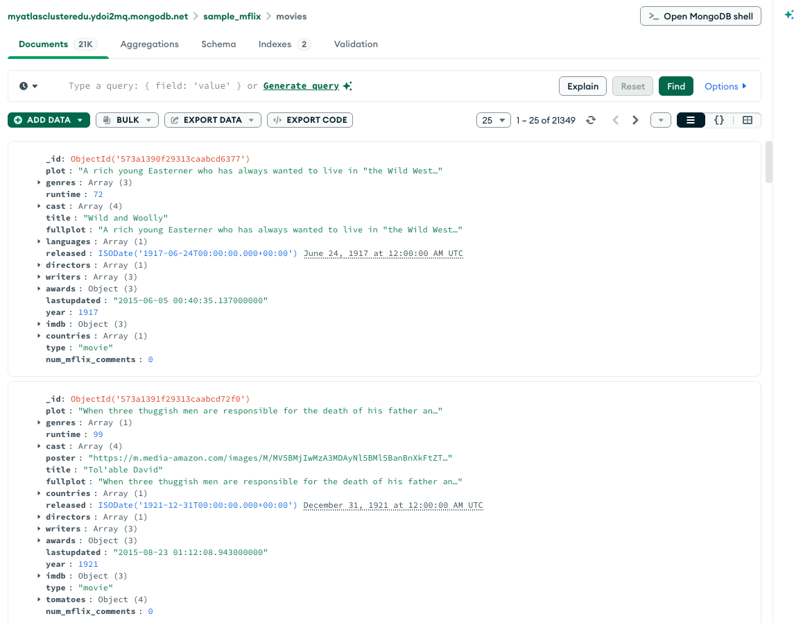Expand imdb object in 1917 document
The height and width of the screenshot is (623, 803).
click(x=39, y=324)
